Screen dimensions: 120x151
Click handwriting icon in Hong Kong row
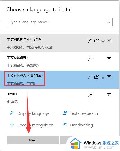109,40
